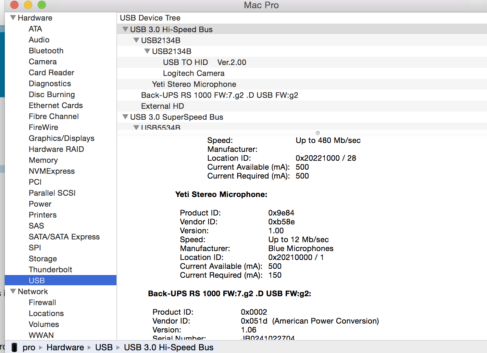
Task: Select Logitech Camera in the device tree
Action: tap(194, 73)
